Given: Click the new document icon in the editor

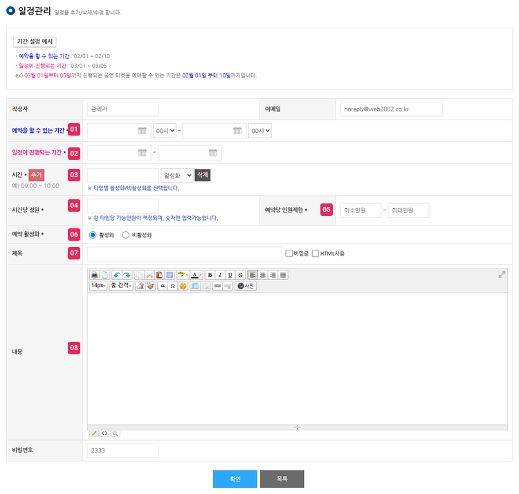Looking at the screenshot, I should [104, 275].
